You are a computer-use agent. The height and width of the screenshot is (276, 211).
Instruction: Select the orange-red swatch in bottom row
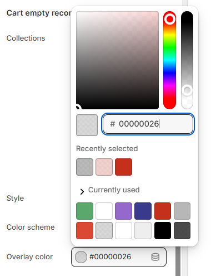click(84, 230)
